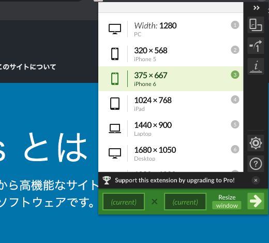Open extension settings gear icon

click(x=256, y=143)
